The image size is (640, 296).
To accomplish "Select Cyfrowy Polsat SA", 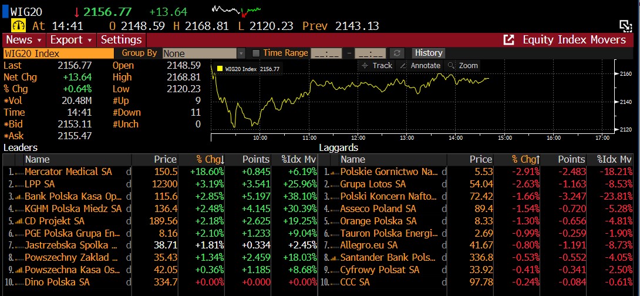I will click(x=476, y=270).
